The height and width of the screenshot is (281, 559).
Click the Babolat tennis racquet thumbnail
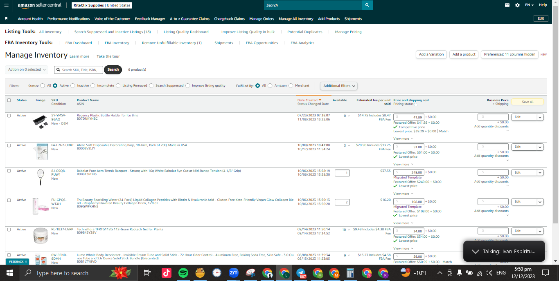40,177
